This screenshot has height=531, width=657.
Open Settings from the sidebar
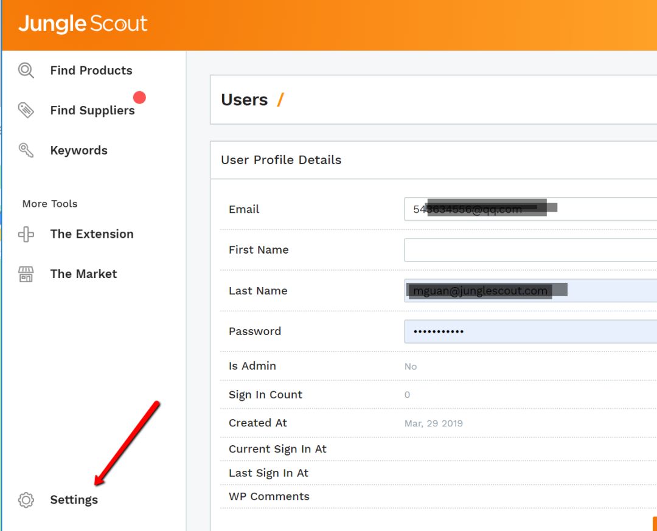[x=74, y=500]
